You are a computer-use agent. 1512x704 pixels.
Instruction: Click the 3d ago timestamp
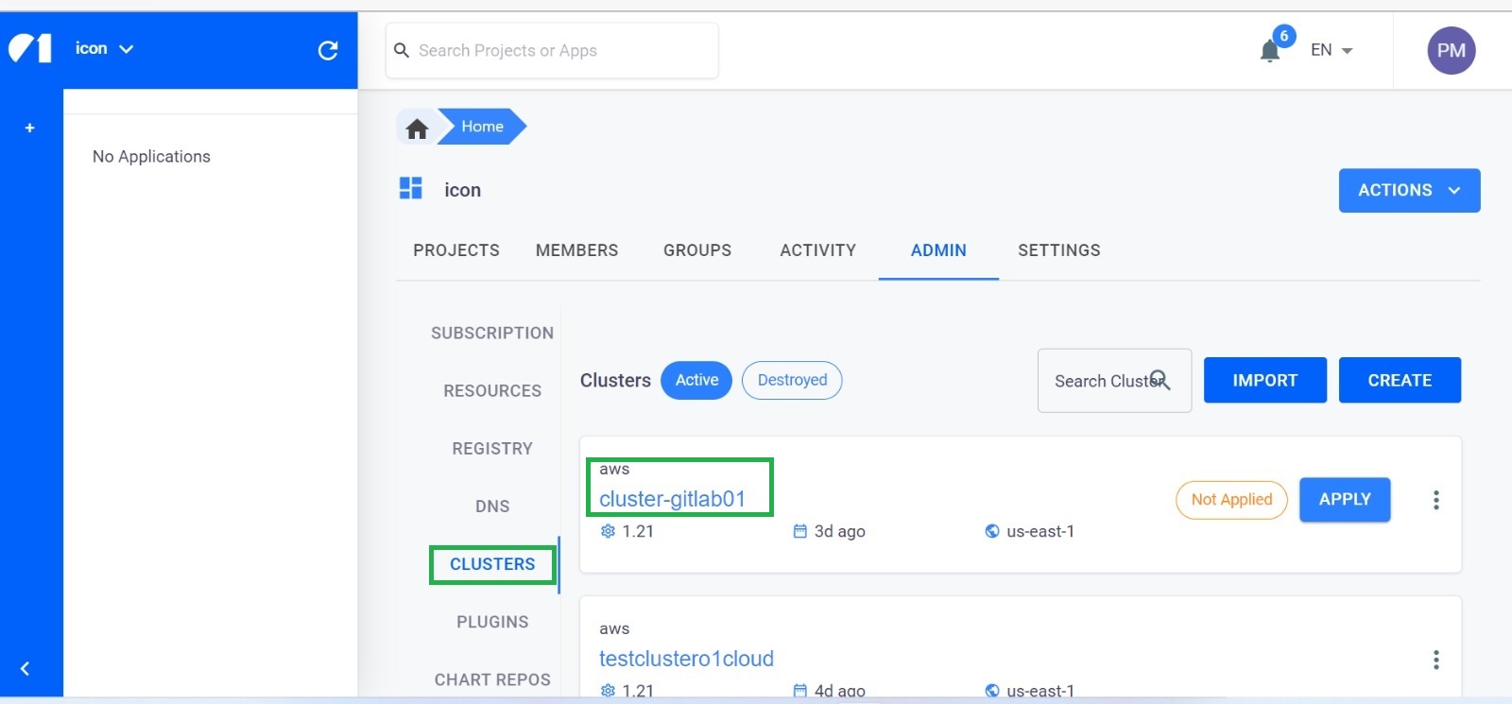coord(839,531)
